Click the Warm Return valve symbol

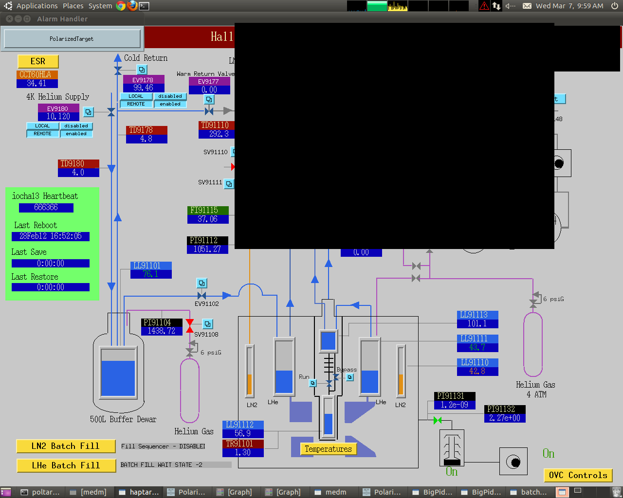209,111
